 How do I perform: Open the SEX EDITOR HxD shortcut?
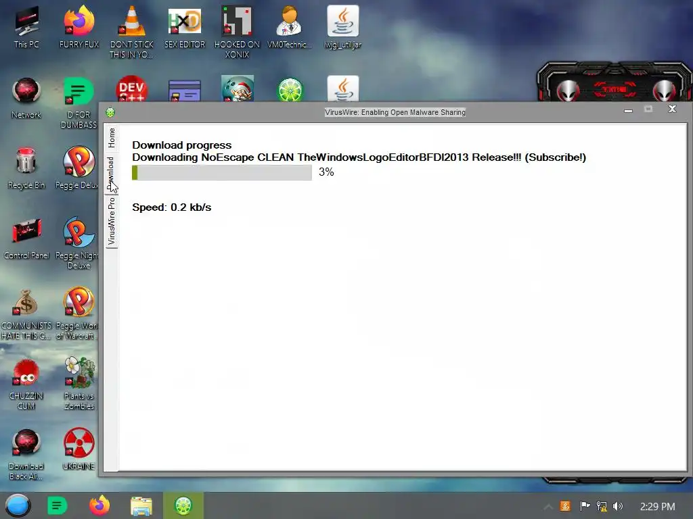[x=185, y=27]
